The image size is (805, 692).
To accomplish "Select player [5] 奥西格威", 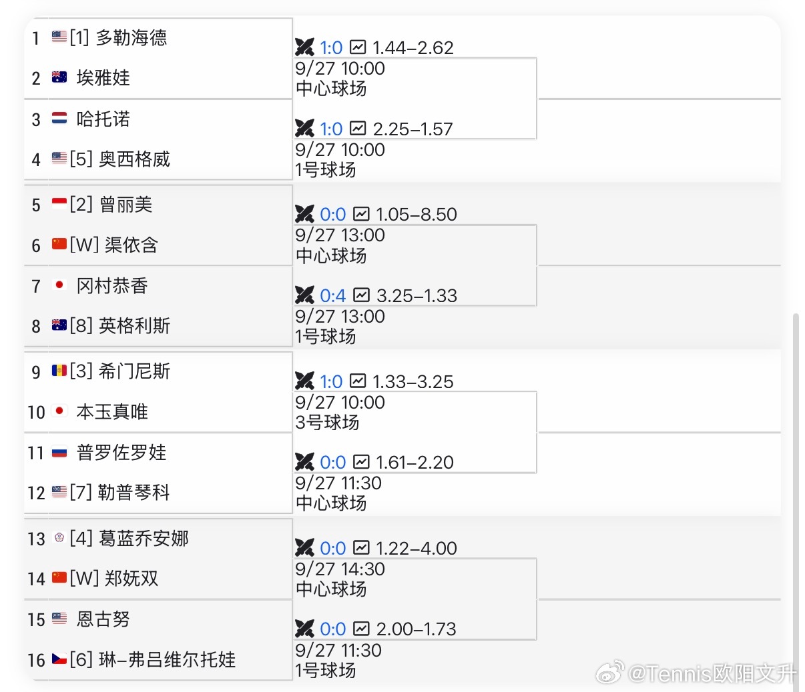I will point(120,159).
